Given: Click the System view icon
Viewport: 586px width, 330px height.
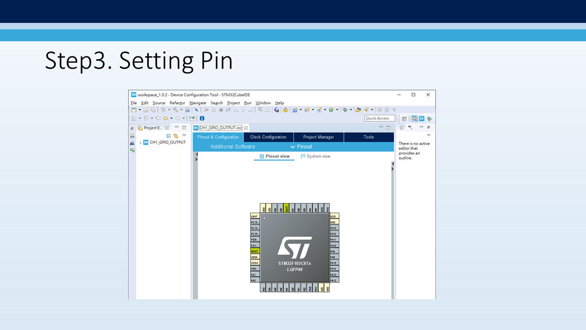Looking at the screenshot, I should [x=303, y=156].
